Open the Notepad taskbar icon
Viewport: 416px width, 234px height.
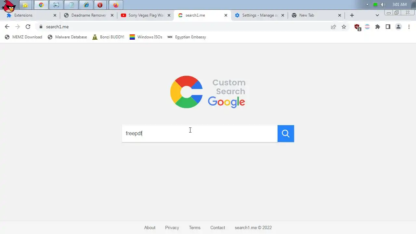click(x=71, y=5)
